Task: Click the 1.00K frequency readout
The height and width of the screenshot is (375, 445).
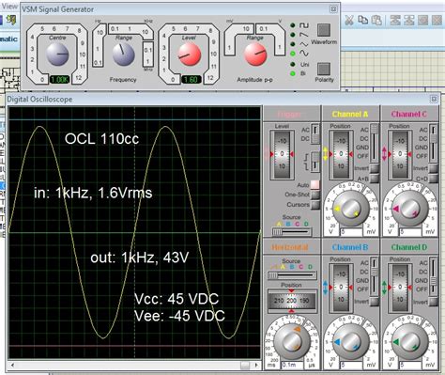Action: (x=59, y=80)
